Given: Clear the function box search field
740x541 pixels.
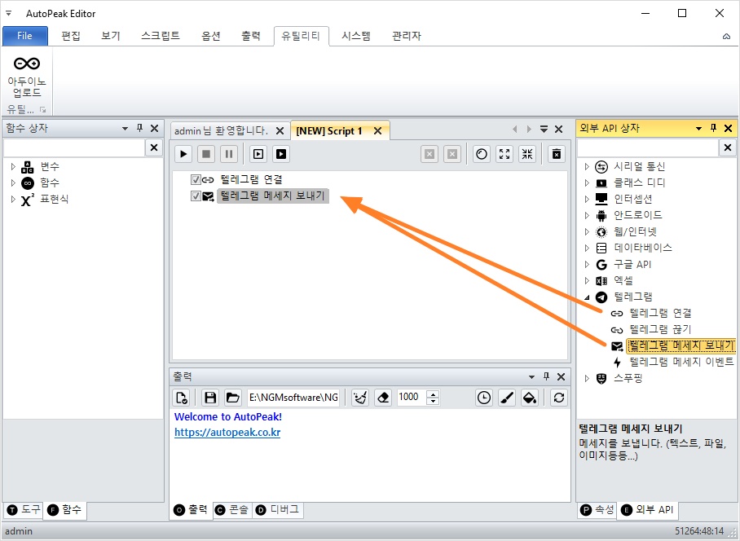Looking at the screenshot, I should pos(154,147).
